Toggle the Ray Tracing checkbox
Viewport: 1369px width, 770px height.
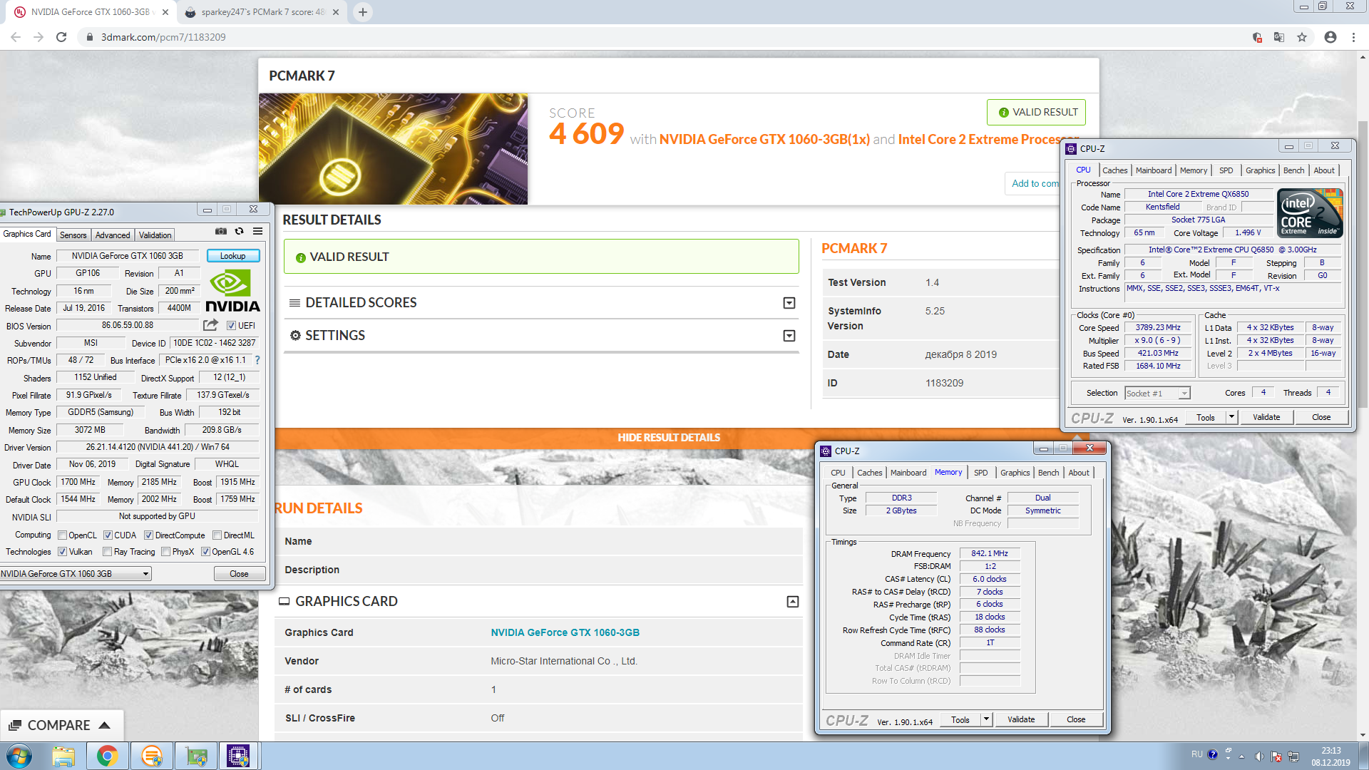coord(107,552)
